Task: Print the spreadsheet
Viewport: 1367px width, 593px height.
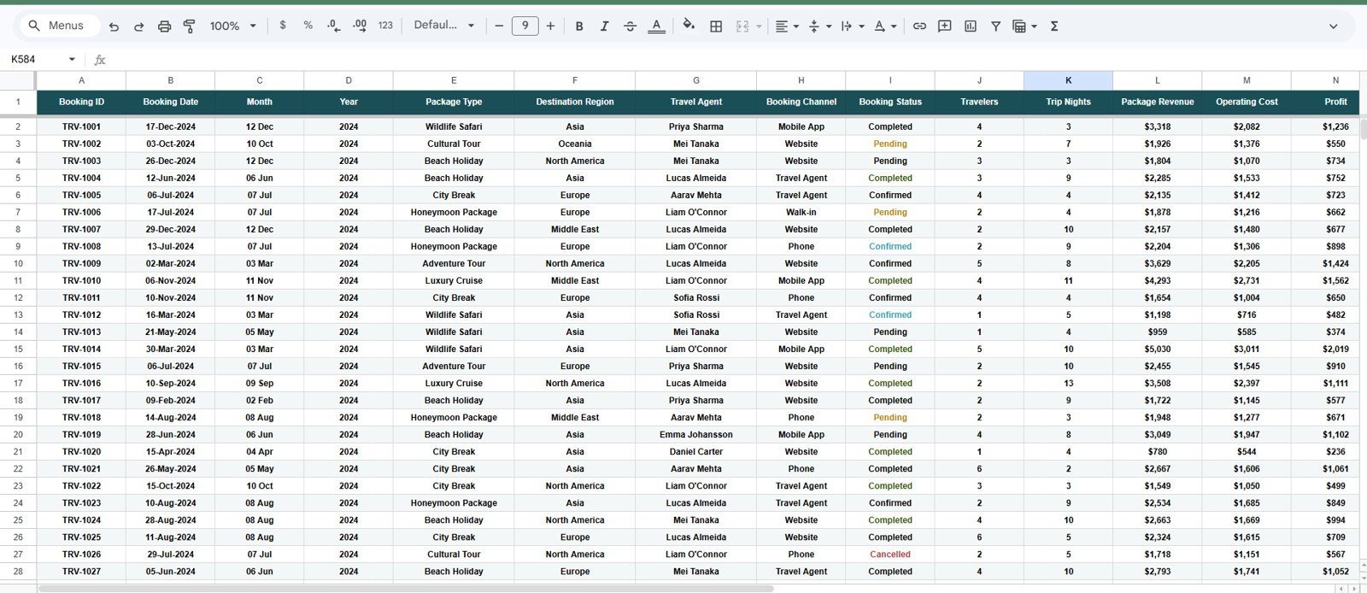Action: 164,26
